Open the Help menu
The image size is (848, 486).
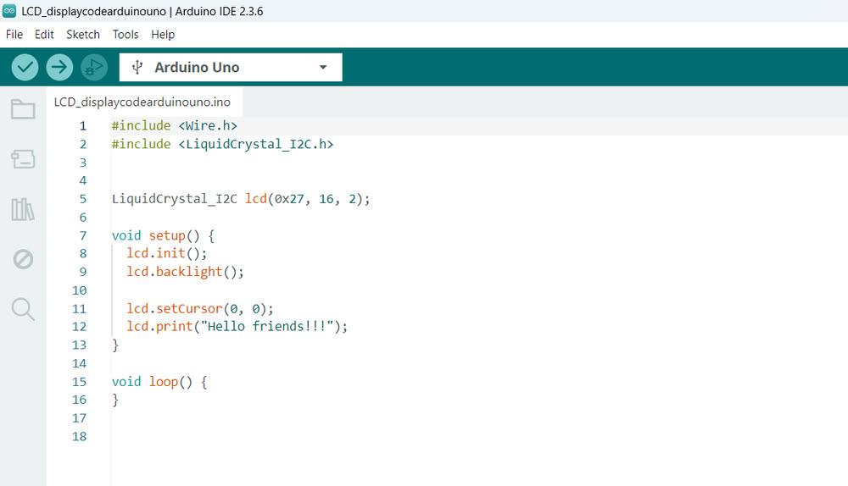coord(163,35)
